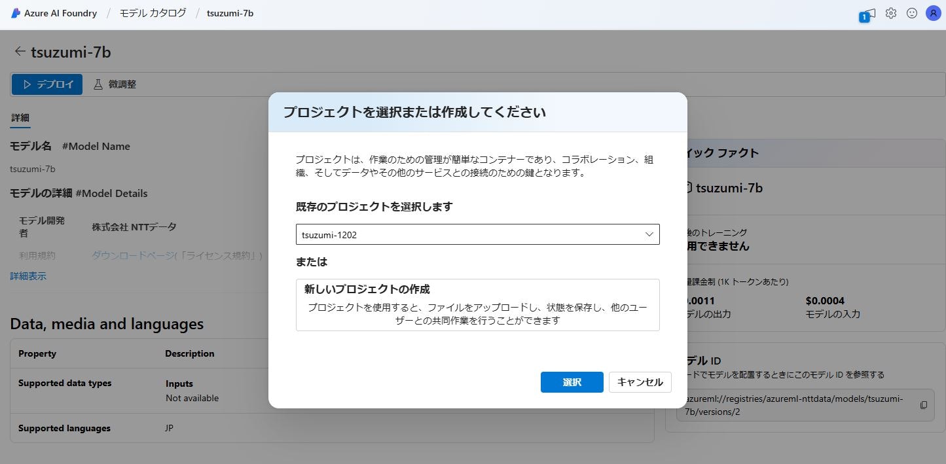Click the キャンセル button
Viewport: 946px width, 464px height.
pos(640,382)
